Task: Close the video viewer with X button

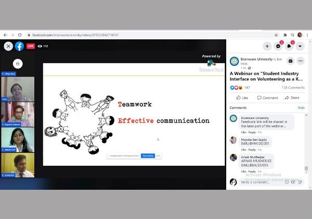Action: [x=8, y=46]
